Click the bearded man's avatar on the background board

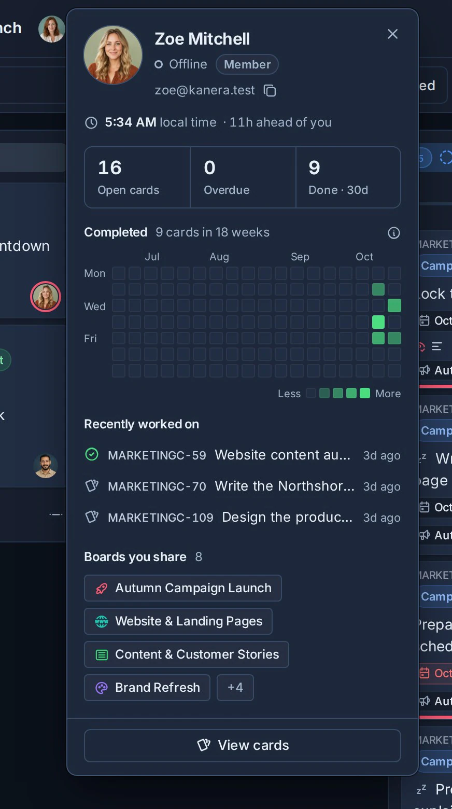(46, 466)
